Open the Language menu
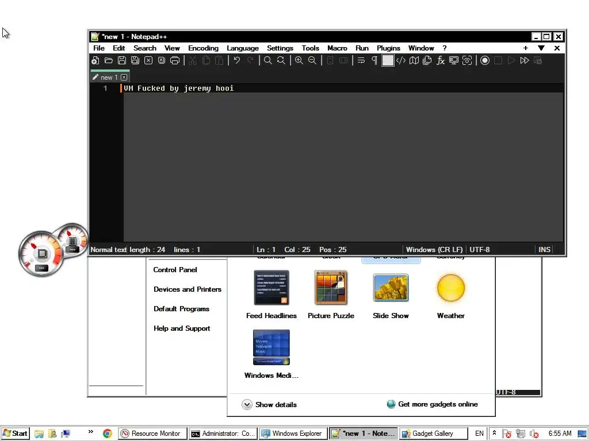 coord(243,48)
